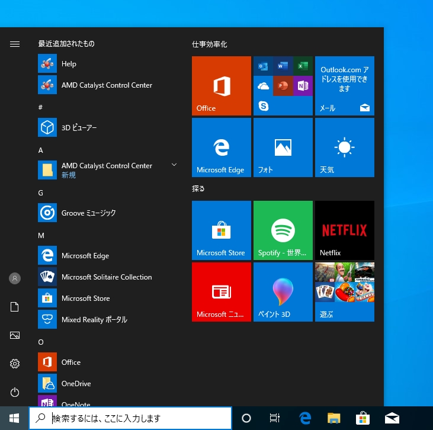Open Microsoft Store from app list
433x430 pixels.
click(108, 298)
